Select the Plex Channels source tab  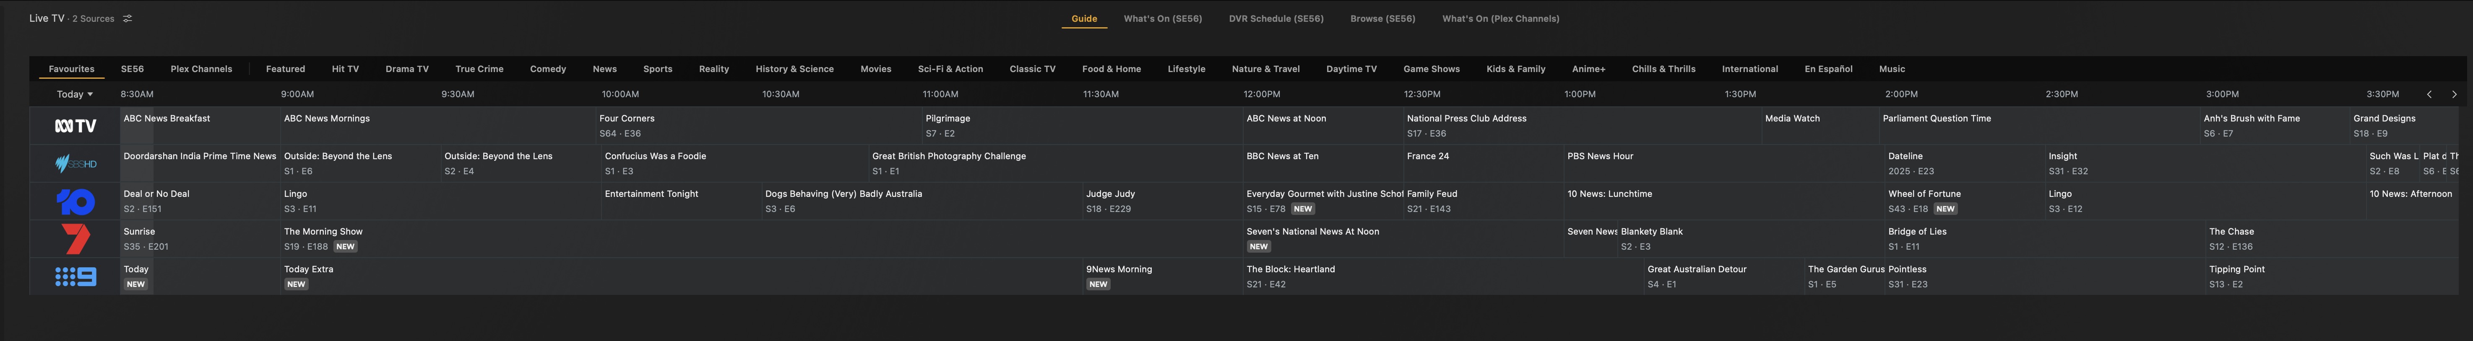(x=202, y=69)
